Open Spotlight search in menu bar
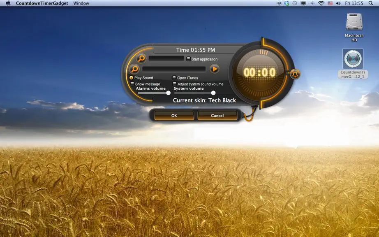The image size is (379, 237). click(x=370, y=3)
